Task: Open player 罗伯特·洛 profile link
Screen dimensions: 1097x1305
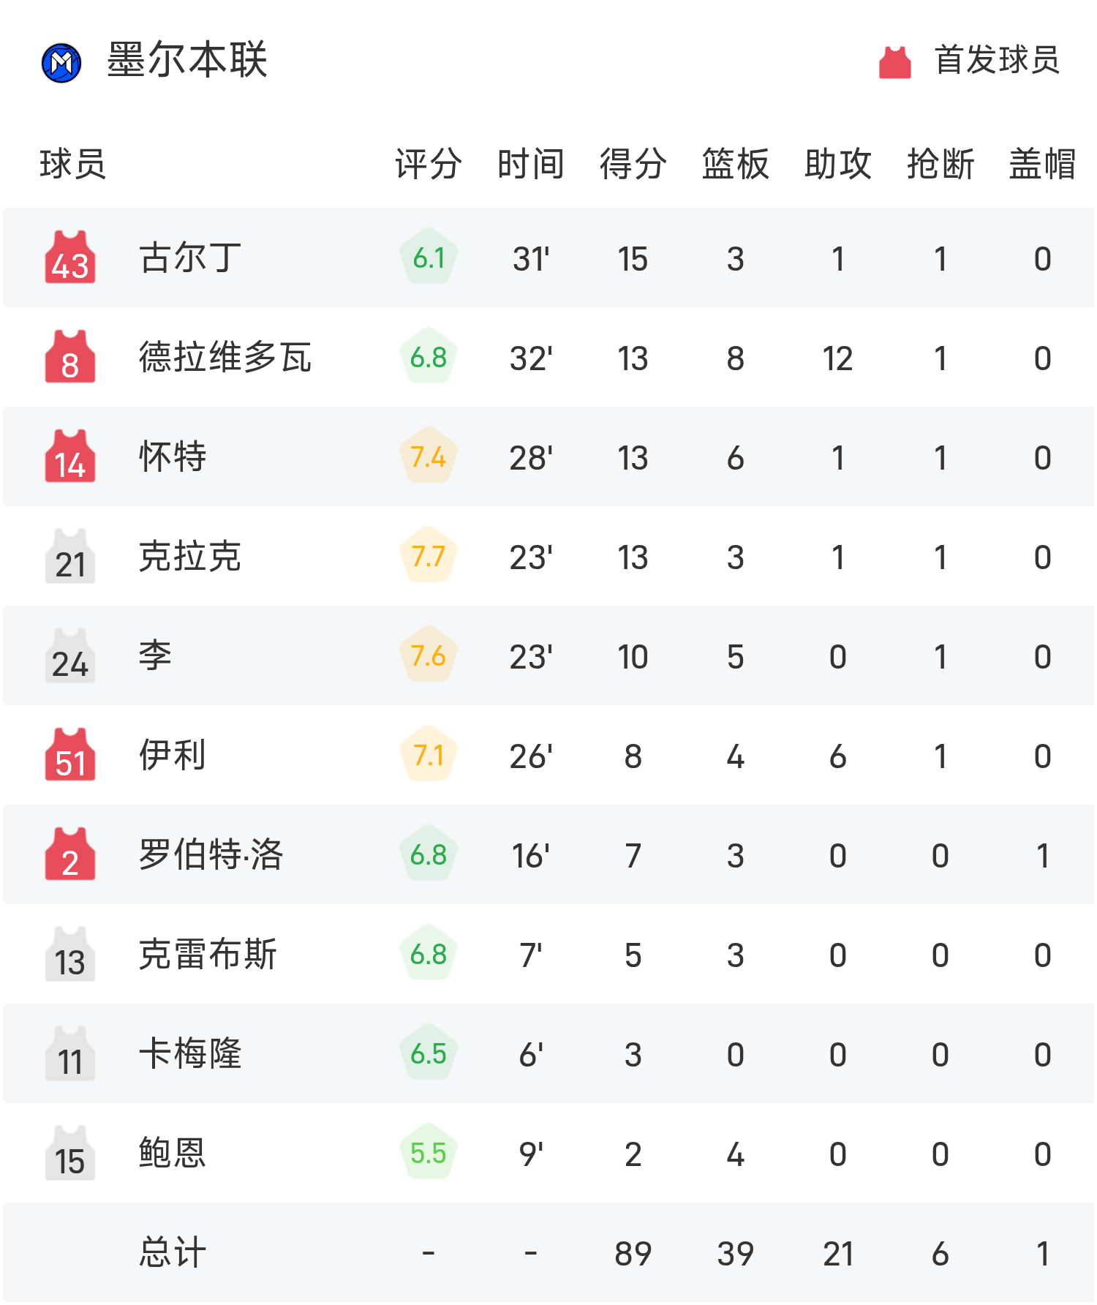Action: click(211, 854)
